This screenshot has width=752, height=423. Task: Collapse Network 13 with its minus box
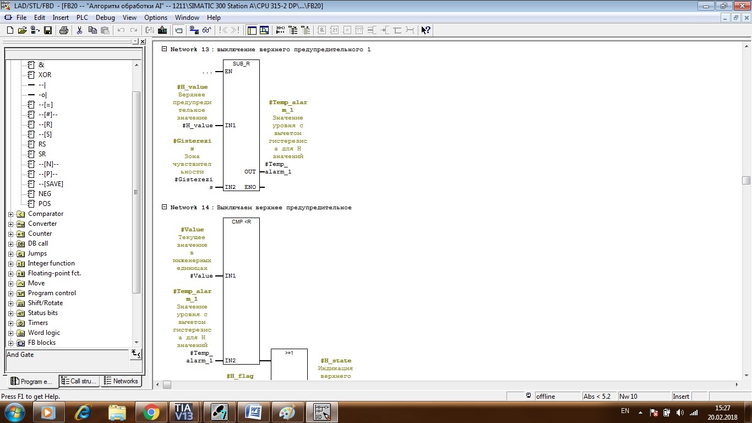[x=164, y=49]
